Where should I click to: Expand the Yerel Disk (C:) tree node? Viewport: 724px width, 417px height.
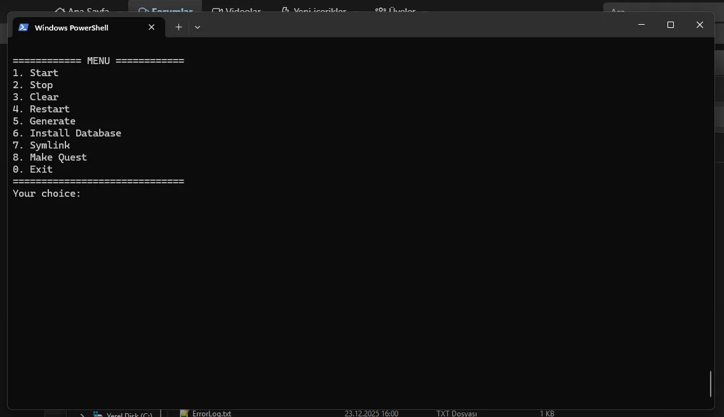82,415
